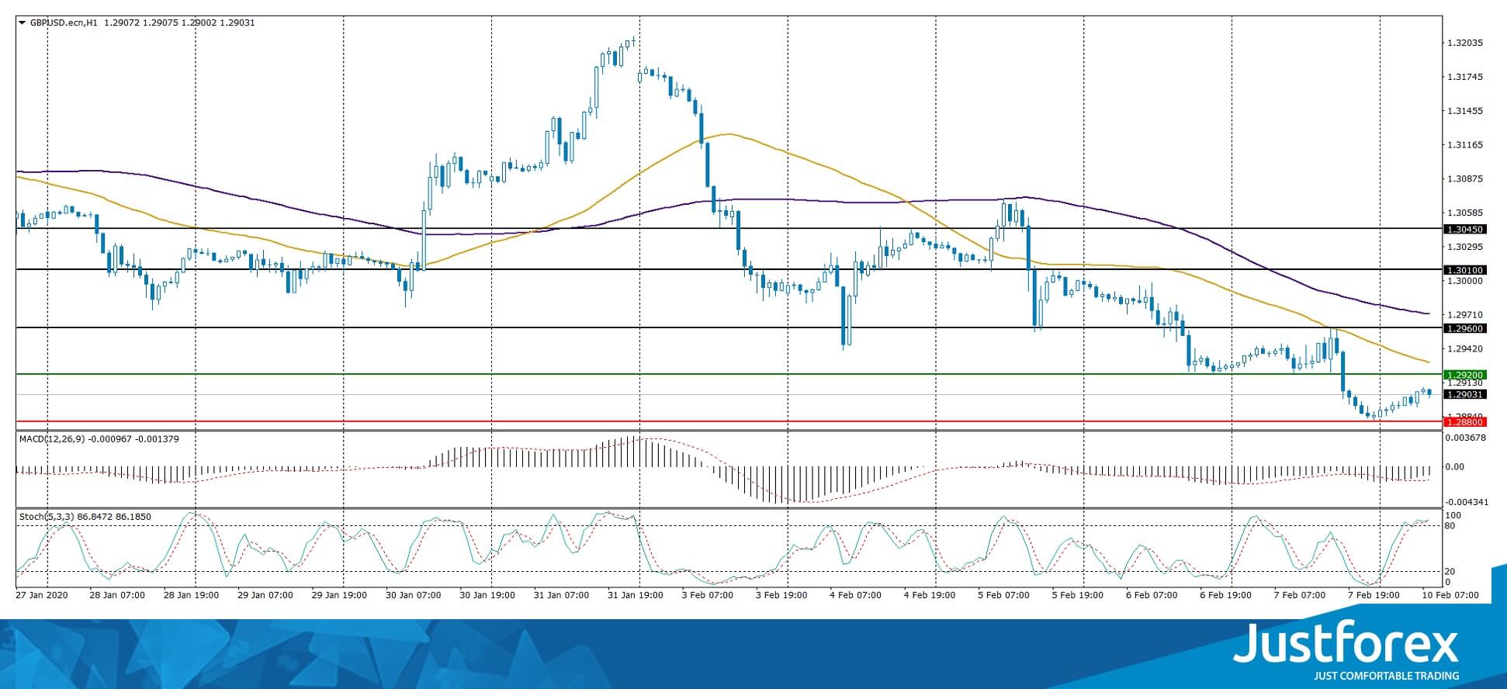1507x689 pixels.
Task: Click the 6 Feb 07:00 time label
Action: tap(1152, 595)
